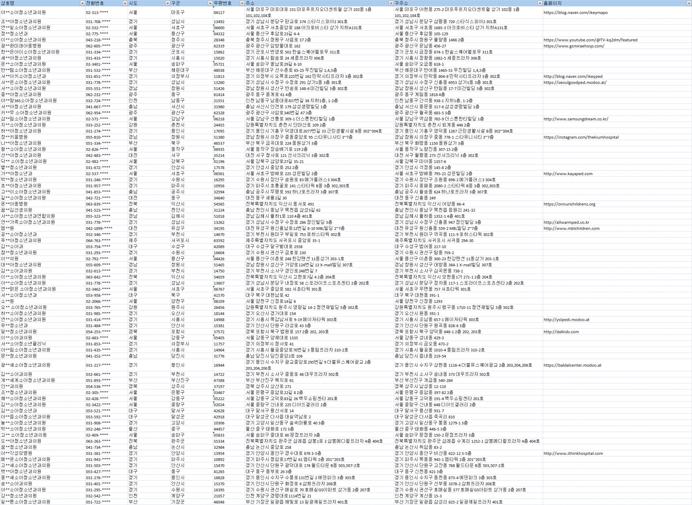Open the 구군 column filter dropdown
Screen dimensions: 692x505
pos(210,3)
